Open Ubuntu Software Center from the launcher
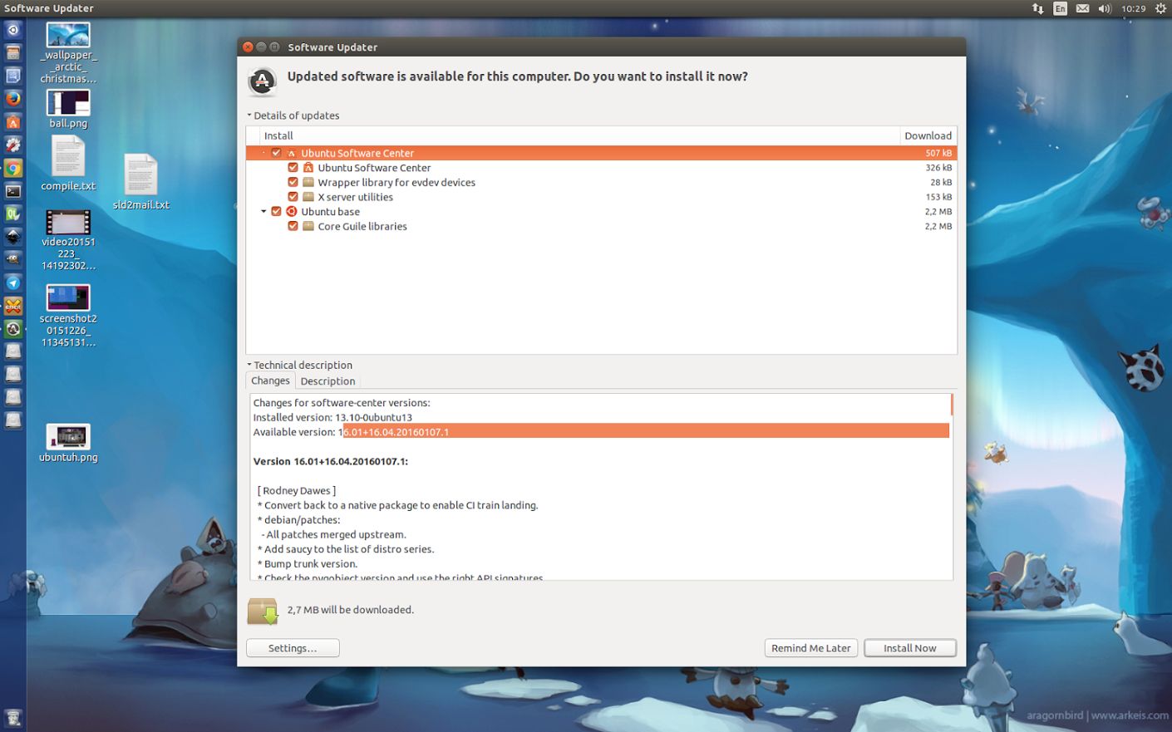 (x=12, y=122)
